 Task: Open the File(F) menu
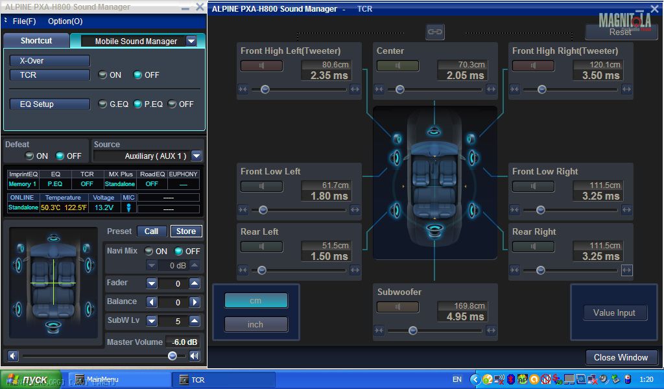24,21
